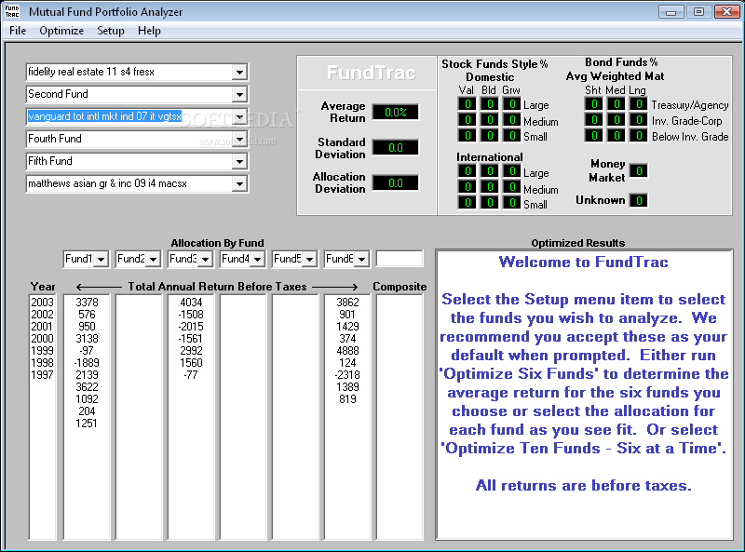Click Below Inv. Grade Lng bond box
The width and height of the screenshot is (745, 552).
tap(639, 135)
